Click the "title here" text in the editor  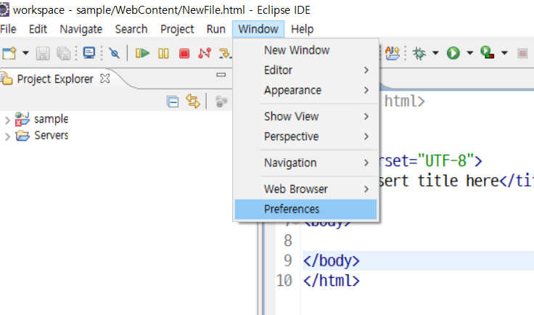pyautogui.click(x=458, y=181)
